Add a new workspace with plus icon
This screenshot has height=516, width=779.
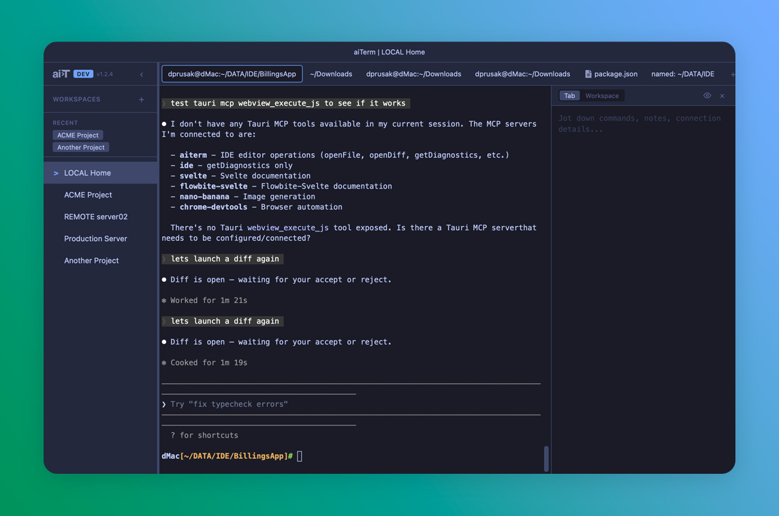(x=142, y=99)
